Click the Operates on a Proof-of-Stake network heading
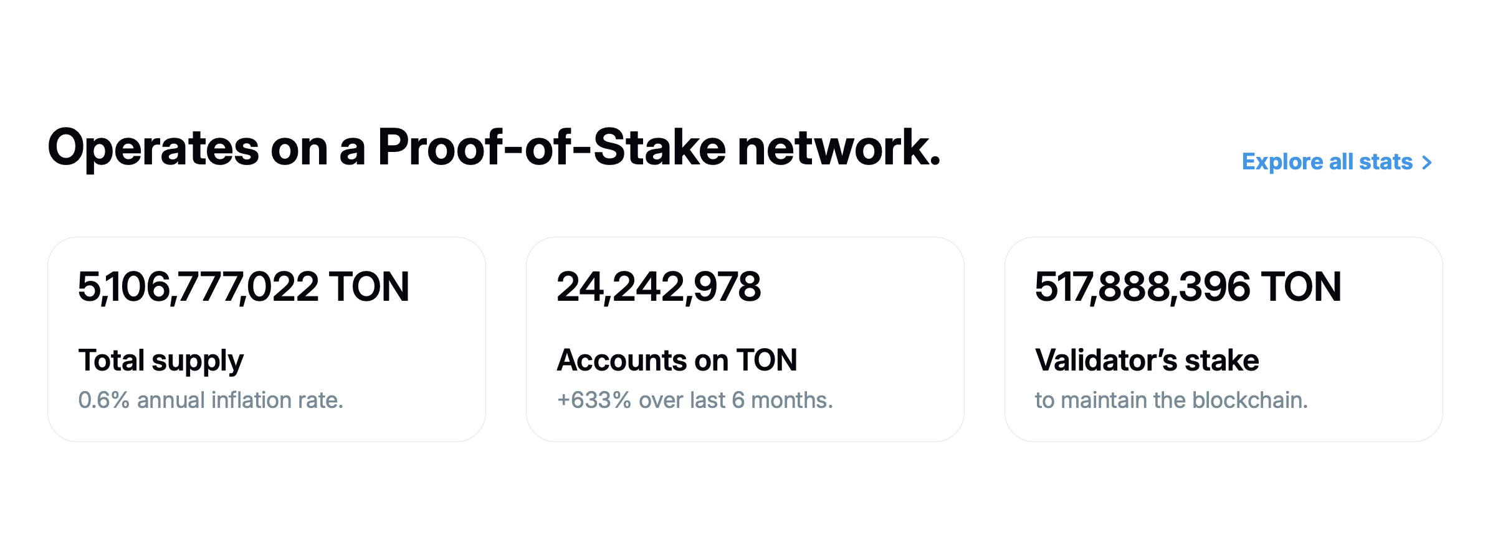Screen dimensions: 1503x553 [x=494, y=148]
